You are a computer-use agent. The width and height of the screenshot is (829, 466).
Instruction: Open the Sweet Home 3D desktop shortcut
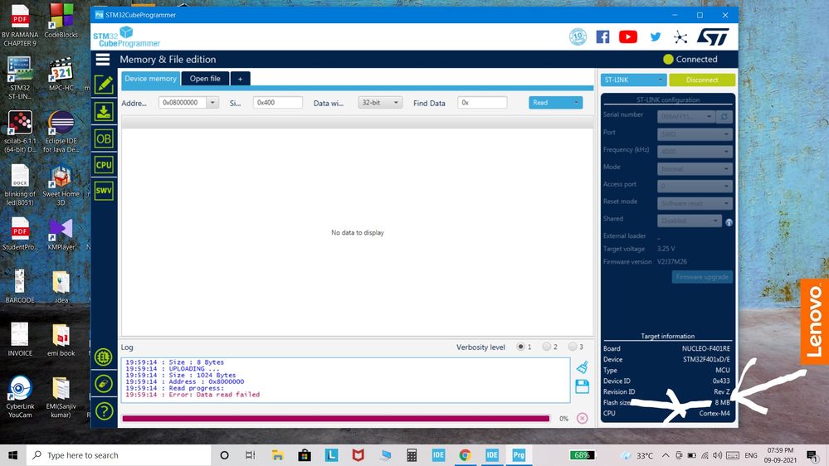(61, 185)
